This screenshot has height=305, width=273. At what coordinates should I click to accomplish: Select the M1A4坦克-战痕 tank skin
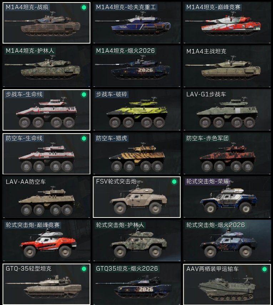pos(46,23)
